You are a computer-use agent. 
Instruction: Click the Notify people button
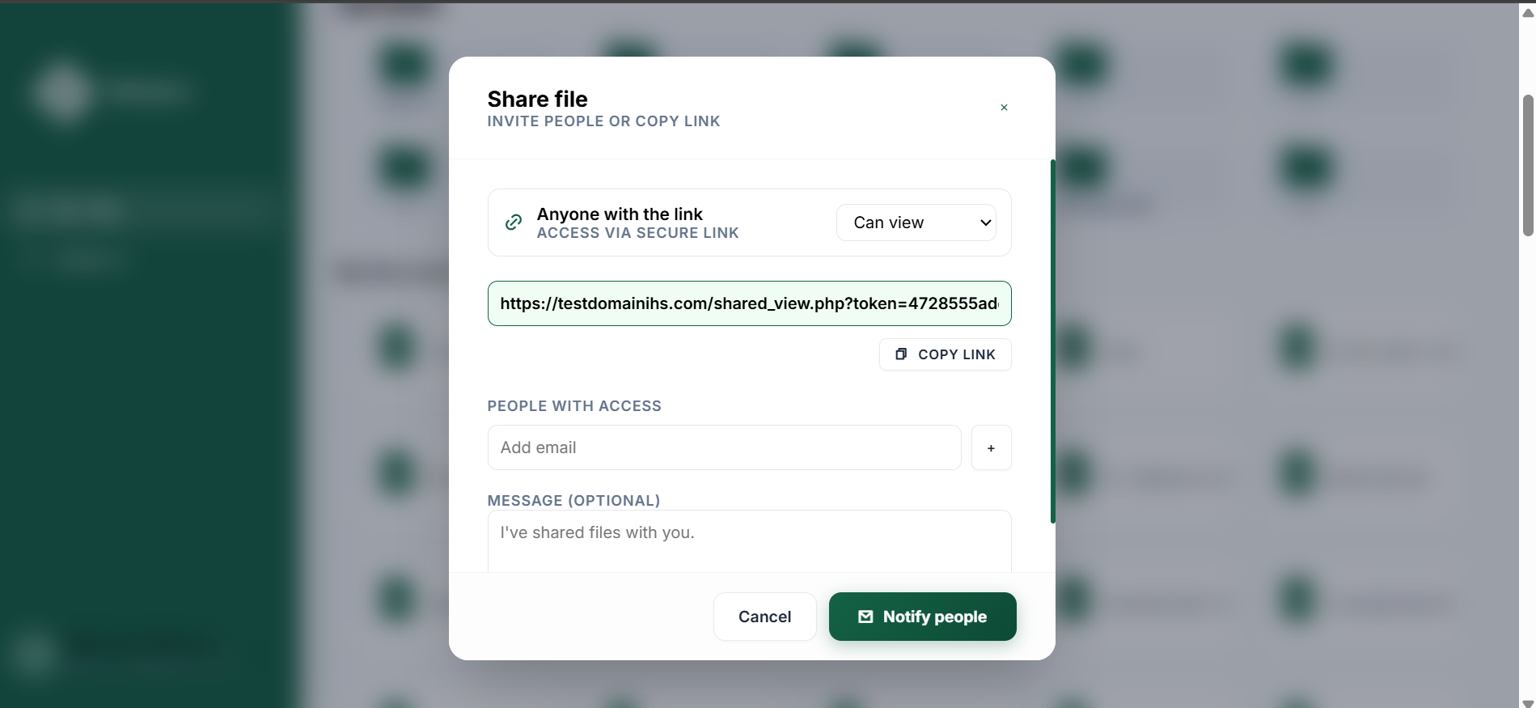coord(922,617)
